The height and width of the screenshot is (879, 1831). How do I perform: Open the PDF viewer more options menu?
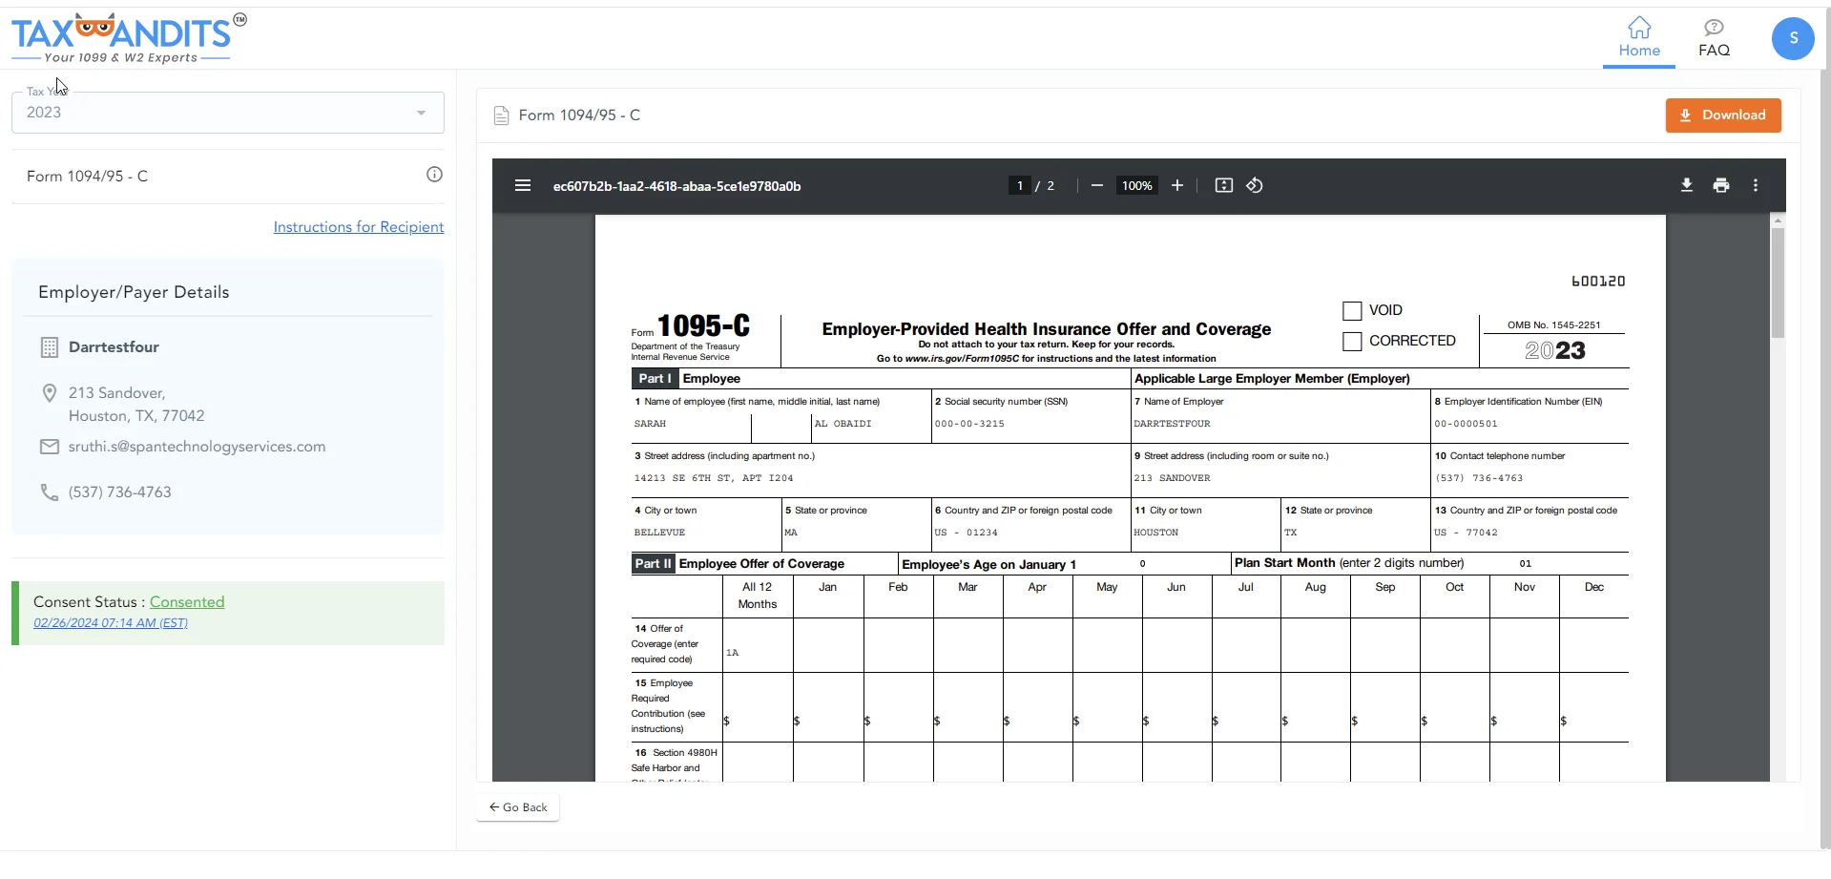1756,185
